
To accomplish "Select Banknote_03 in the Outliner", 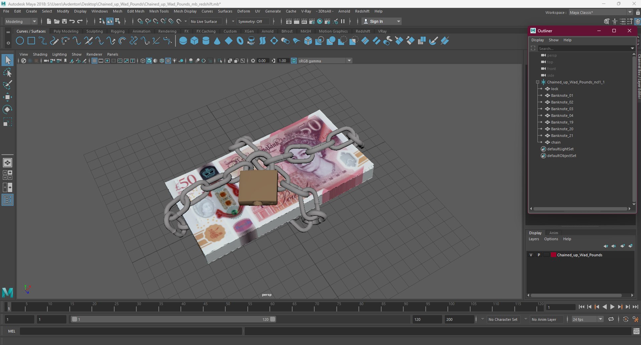I will click(x=562, y=109).
